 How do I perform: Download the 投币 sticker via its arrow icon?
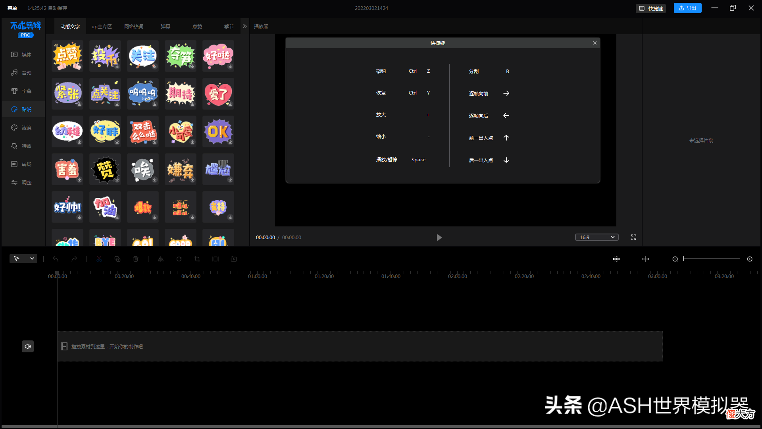[117, 66]
